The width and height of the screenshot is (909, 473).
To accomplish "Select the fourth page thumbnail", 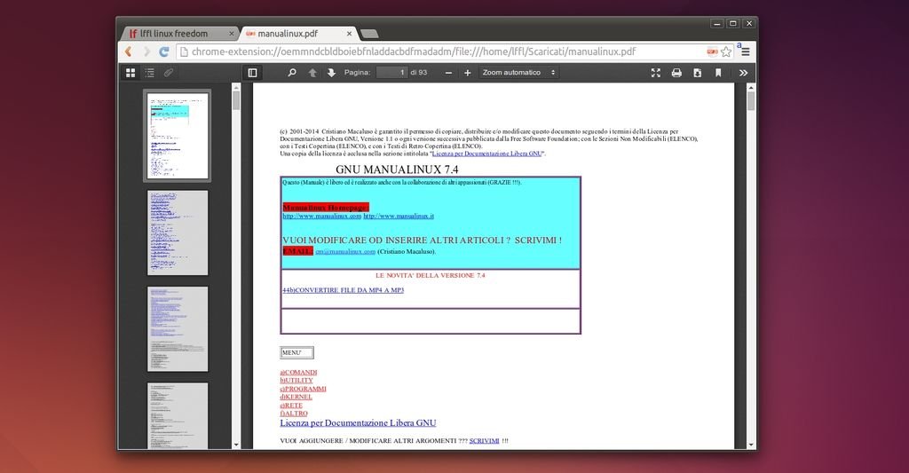I will 178,415.
